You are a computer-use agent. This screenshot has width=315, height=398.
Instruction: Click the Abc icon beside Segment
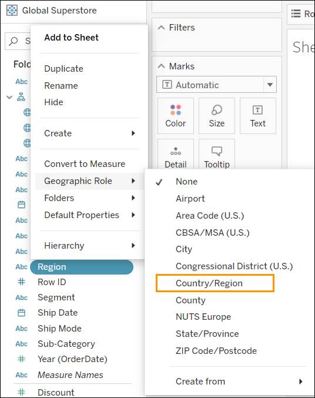point(21,297)
